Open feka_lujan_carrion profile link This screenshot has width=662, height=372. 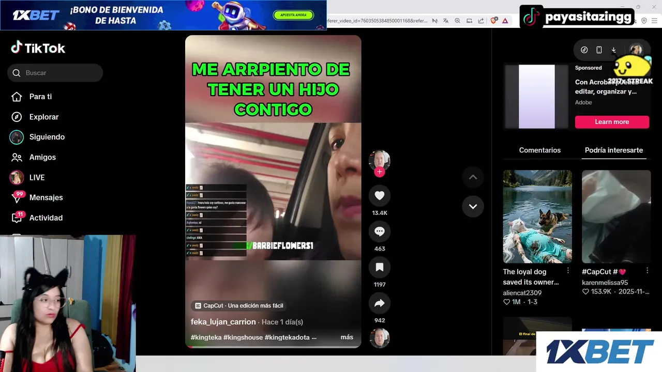pyautogui.click(x=223, y=322)
